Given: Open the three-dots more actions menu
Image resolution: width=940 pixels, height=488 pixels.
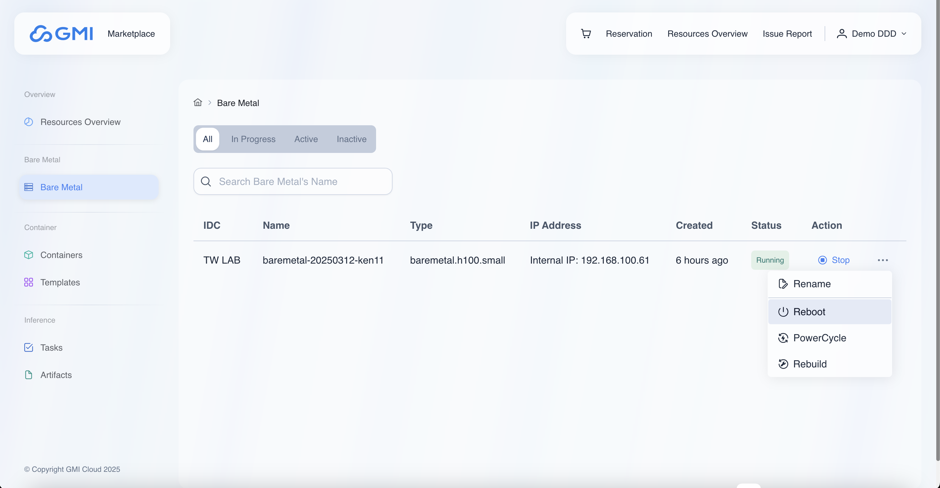Looking at the screenshot, I should (x=883, y=260).
